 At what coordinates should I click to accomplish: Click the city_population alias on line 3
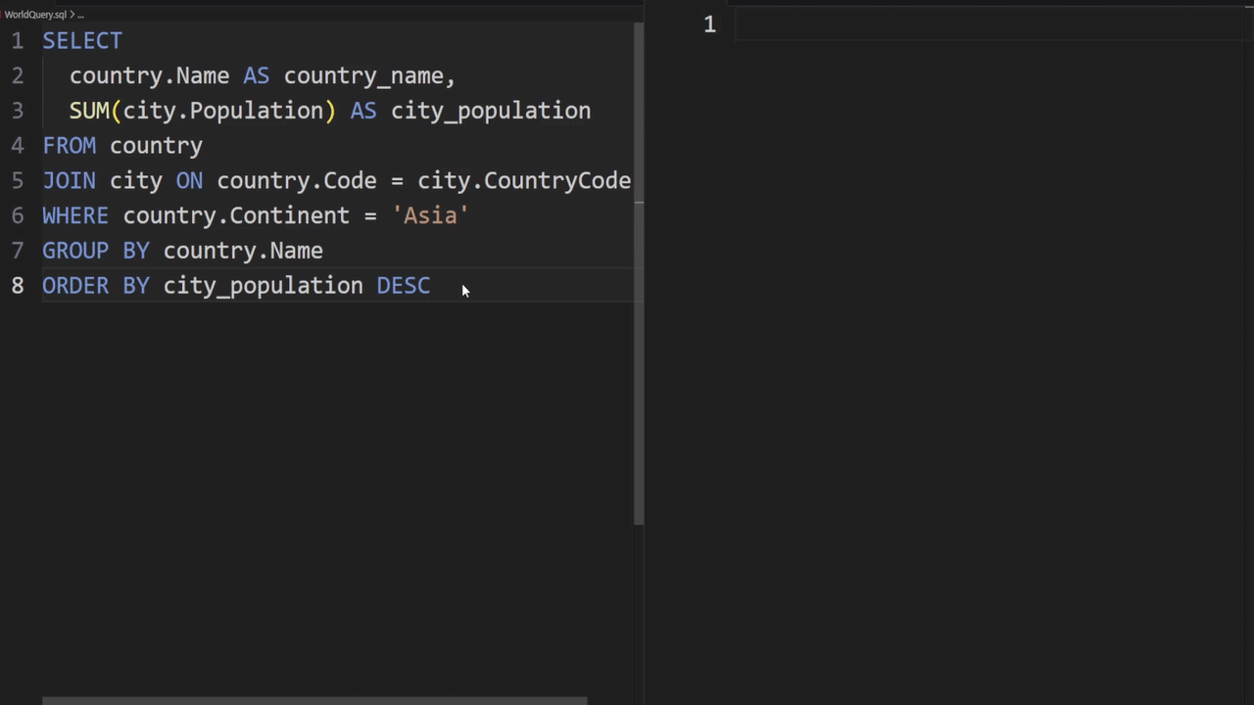(x=491, y=111)
